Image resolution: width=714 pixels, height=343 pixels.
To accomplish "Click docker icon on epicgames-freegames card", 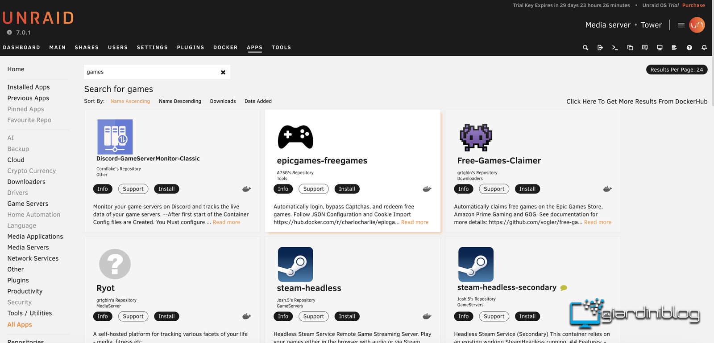I will pyautogui.click(x=427, y=189).
